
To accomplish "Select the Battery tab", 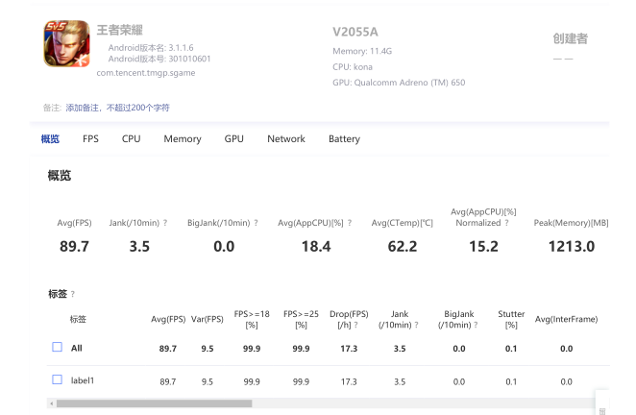I will [344, 138].
